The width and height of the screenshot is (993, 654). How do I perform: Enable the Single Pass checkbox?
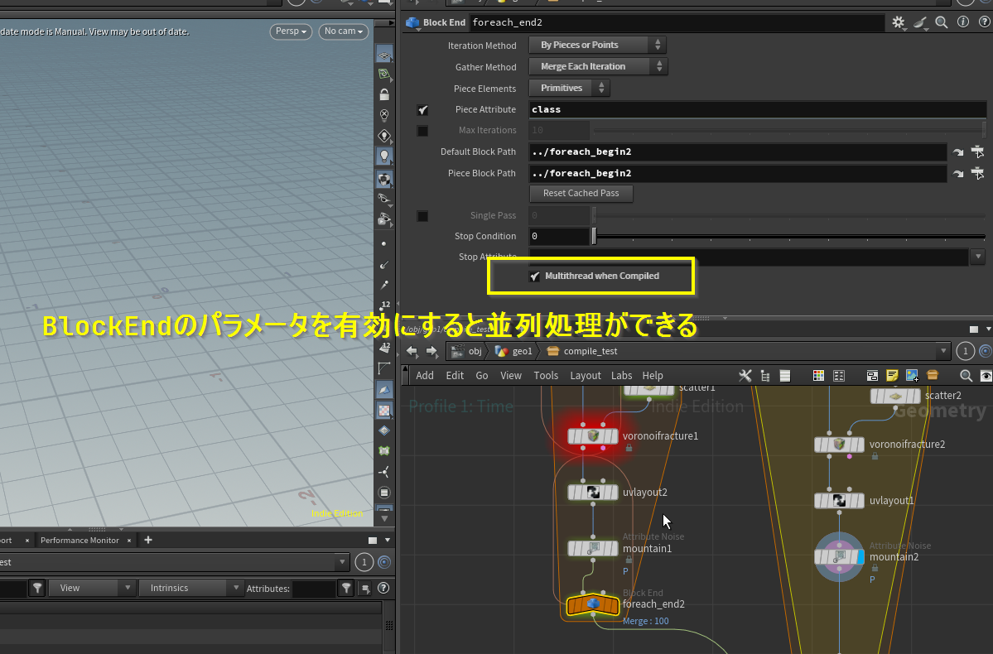422,216
